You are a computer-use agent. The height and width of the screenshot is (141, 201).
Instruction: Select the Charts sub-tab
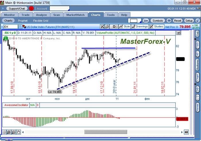pos(8,21)
